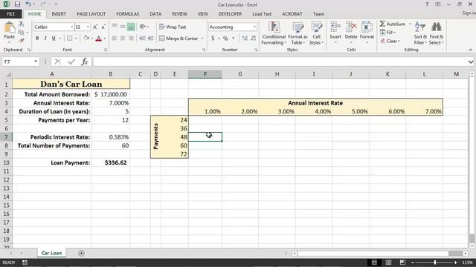Click the Merge & Center button
The image size is (476, 267).
tap(178, 38)
